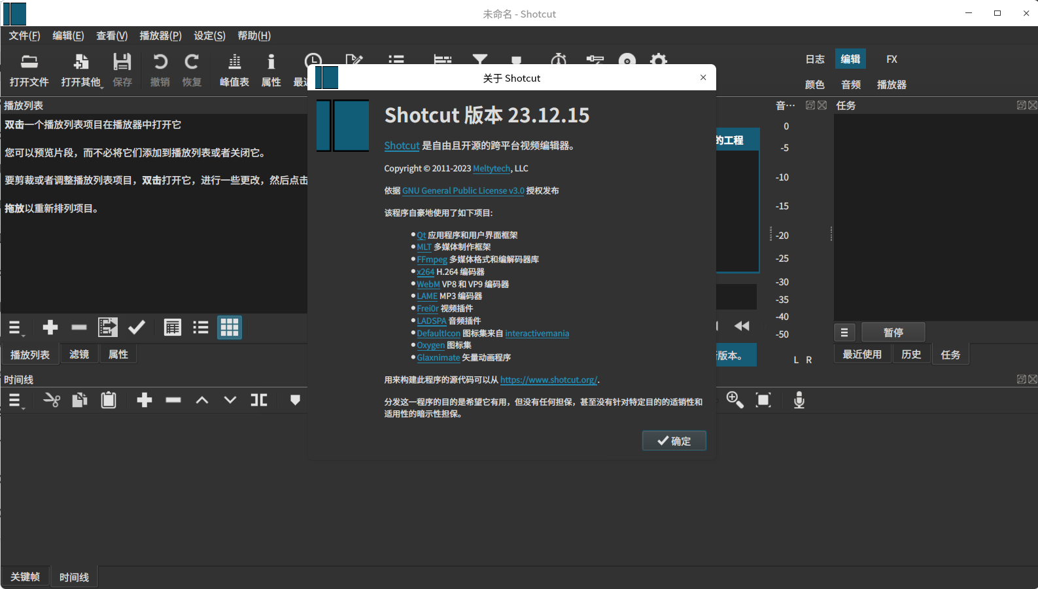Open the 属性 properties toolbar icon
Screen dimensions: 1038x589
tap(271, 70)
